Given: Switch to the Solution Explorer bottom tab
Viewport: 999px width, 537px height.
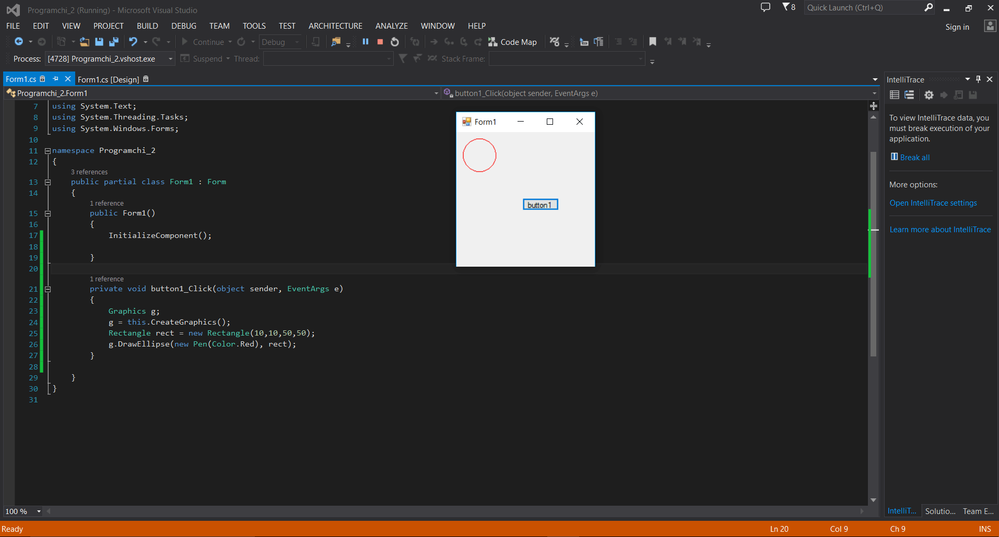Looking at the screenshot, I should click(940, 511).
